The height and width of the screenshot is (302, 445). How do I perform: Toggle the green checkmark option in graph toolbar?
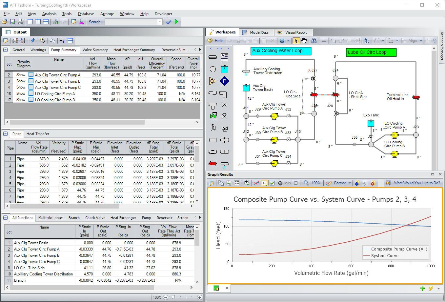272,183
